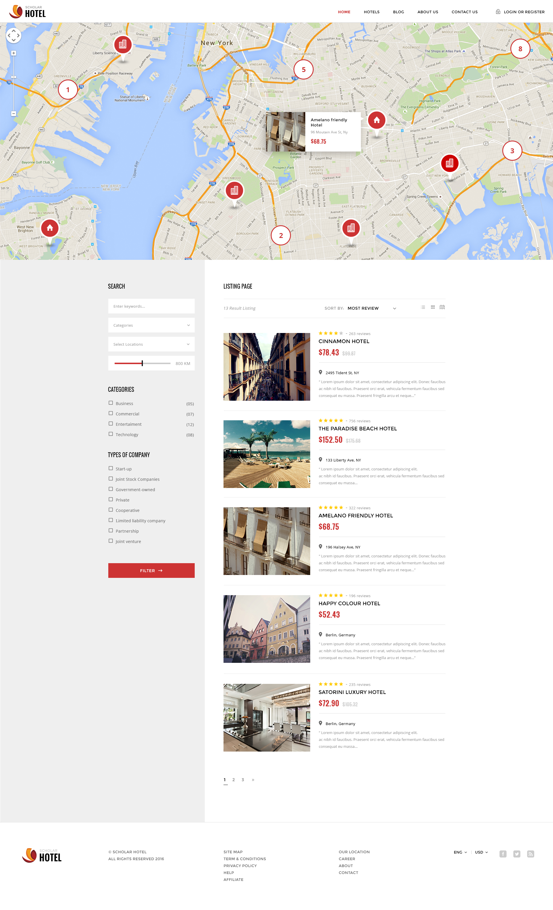Tick the Partnership checkbox

coord(111,530)
